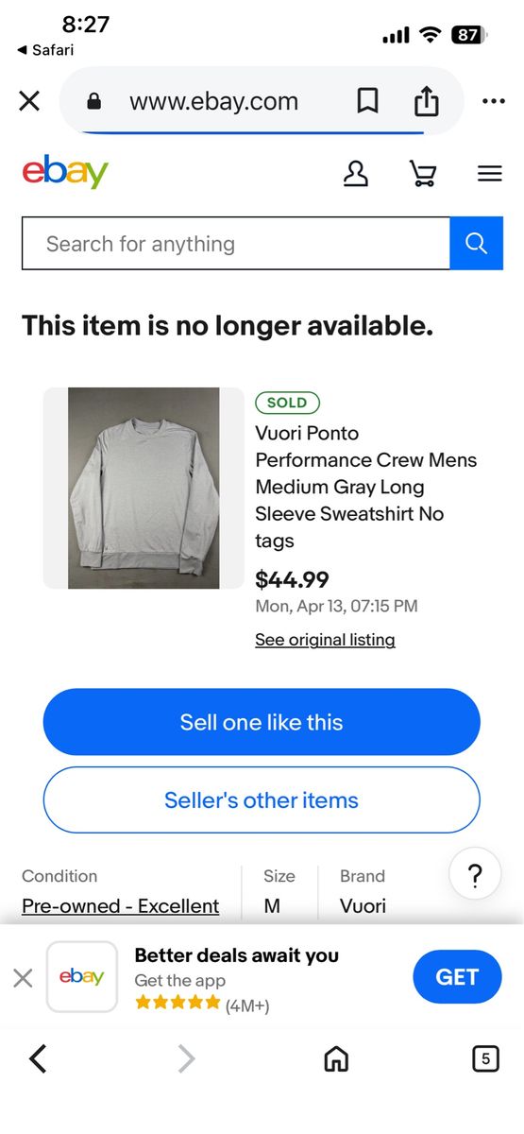Screen dimensions: 524x1134
Task: Tap GET to install eBay app
Action: [x=457, y=977]
